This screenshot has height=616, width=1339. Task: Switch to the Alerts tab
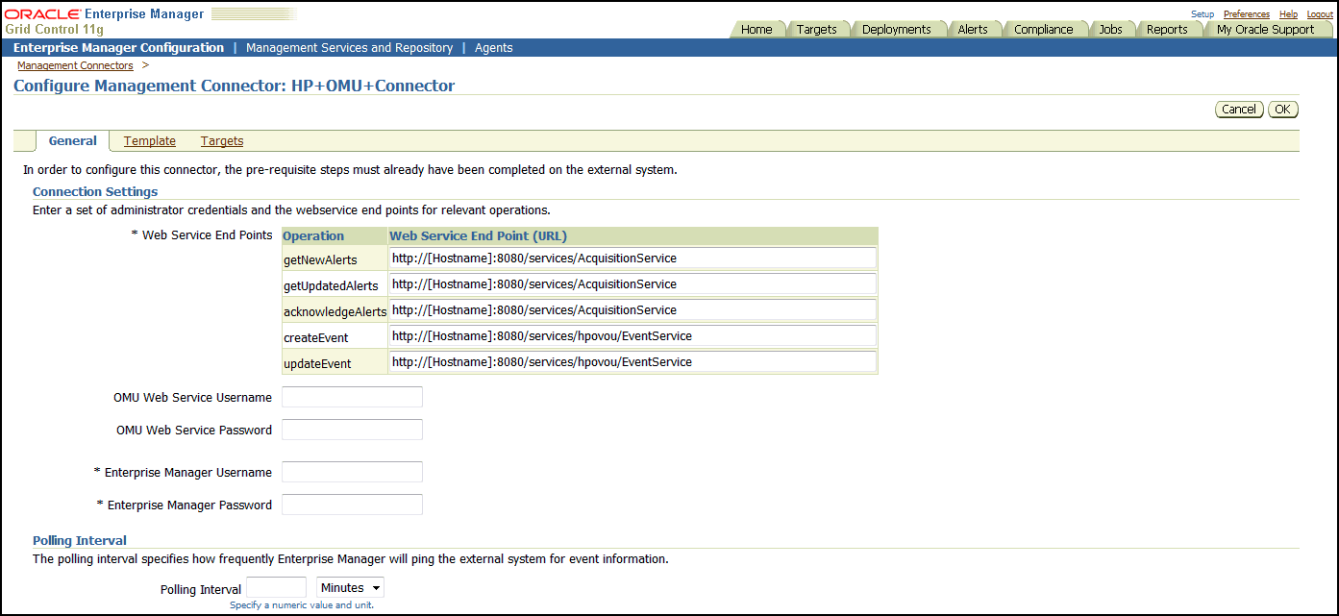click(x=973, y=29)
